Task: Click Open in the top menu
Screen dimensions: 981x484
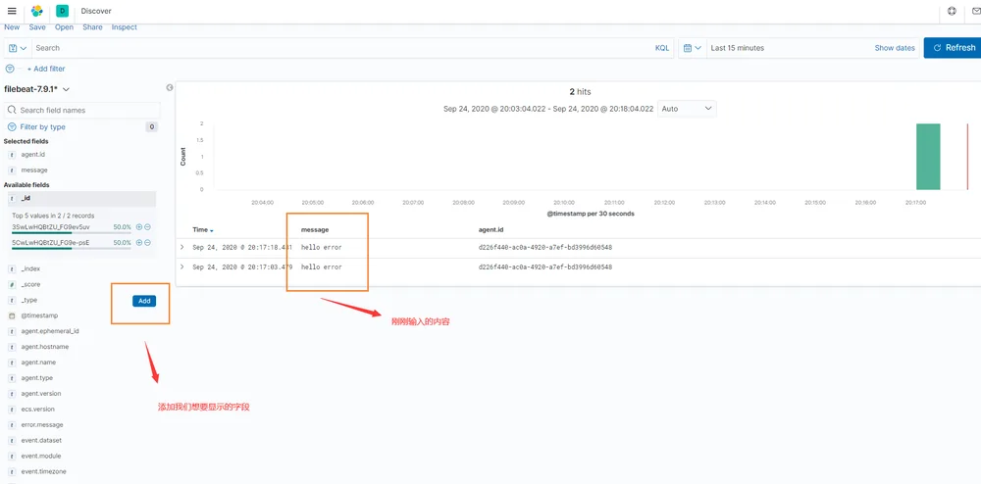Action: [x=64, y=27]
